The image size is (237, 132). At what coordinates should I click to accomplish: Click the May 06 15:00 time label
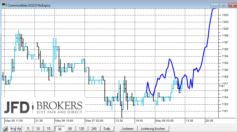click(x=64, y=121)
